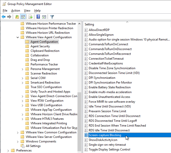The width and height of the screenshot is (171, 153).
Task: Select Enable Battery State Redirection setting
Action: tap(110, 87)
